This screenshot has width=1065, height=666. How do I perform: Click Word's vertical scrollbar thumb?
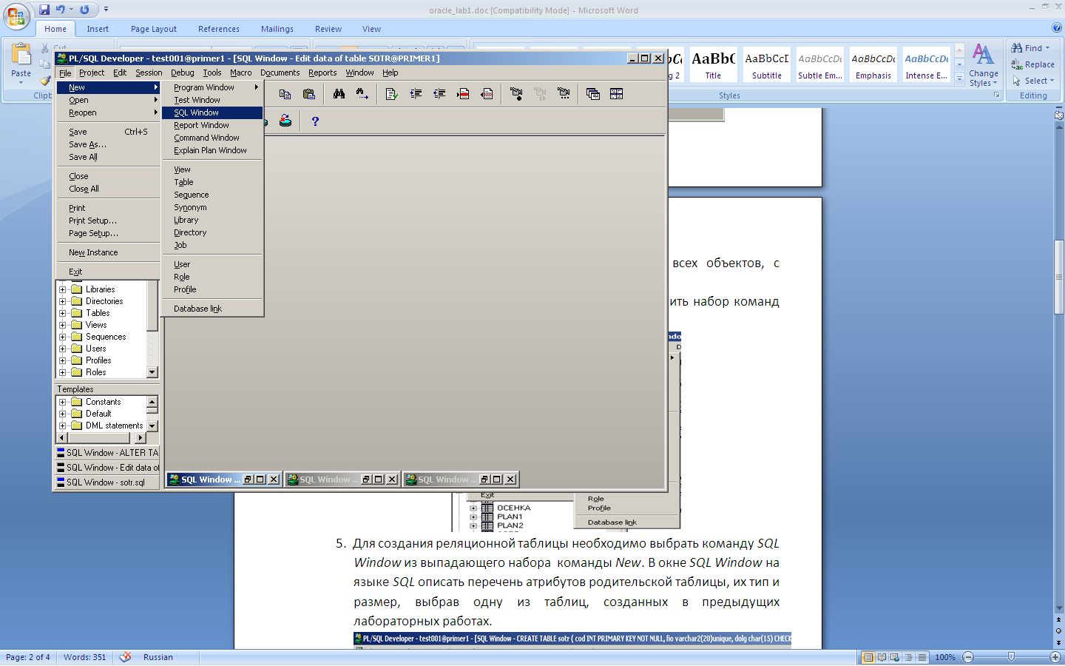(1059, 277)
